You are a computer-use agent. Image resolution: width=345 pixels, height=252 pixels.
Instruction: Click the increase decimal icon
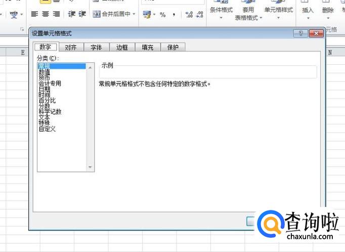[x=189, y=15]
